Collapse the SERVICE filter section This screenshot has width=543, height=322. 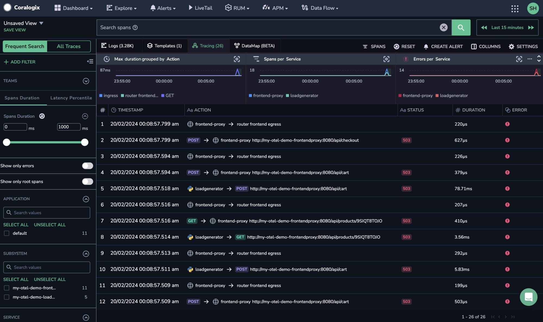pyautogui.click(x=86, y=317)
